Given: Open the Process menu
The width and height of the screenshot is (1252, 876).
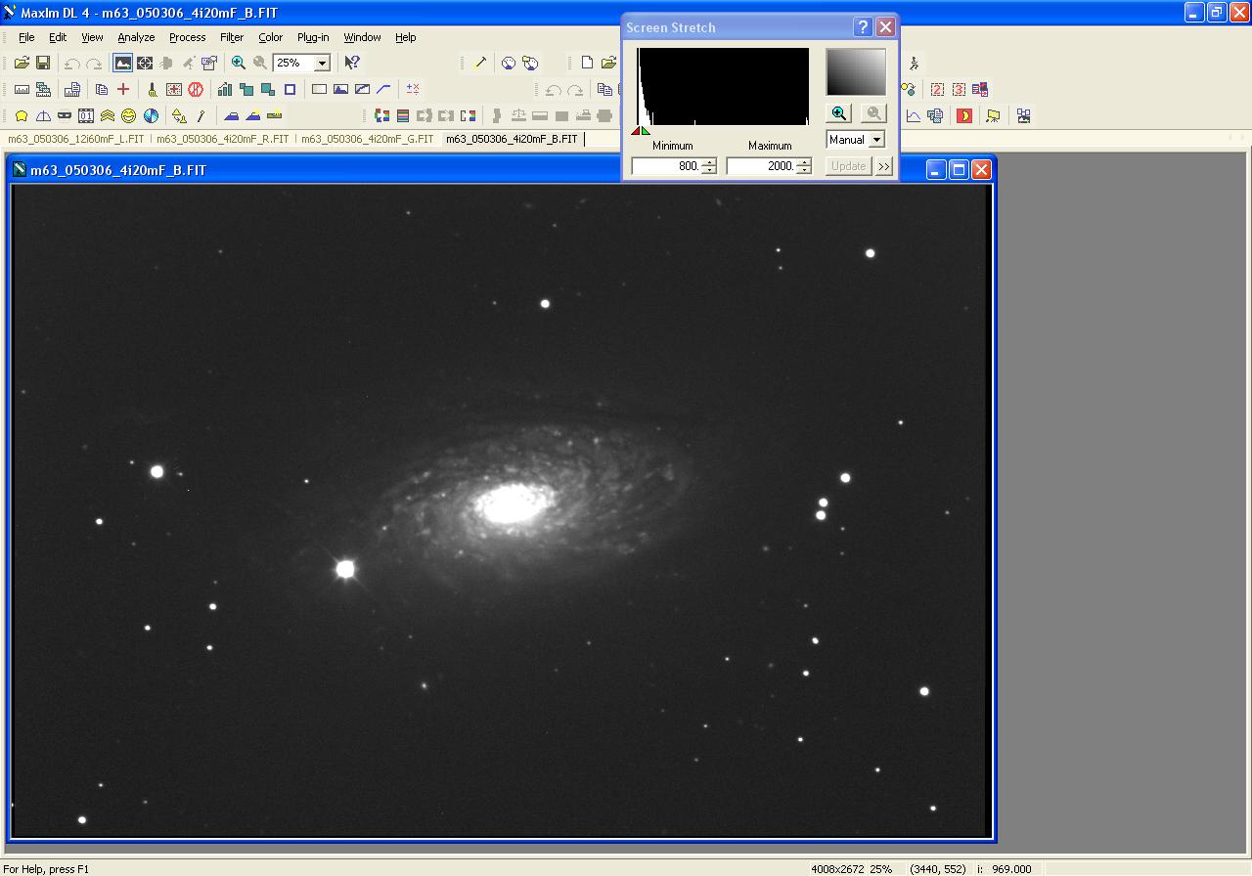Looking at the screenshot, I should coord(187,37).
